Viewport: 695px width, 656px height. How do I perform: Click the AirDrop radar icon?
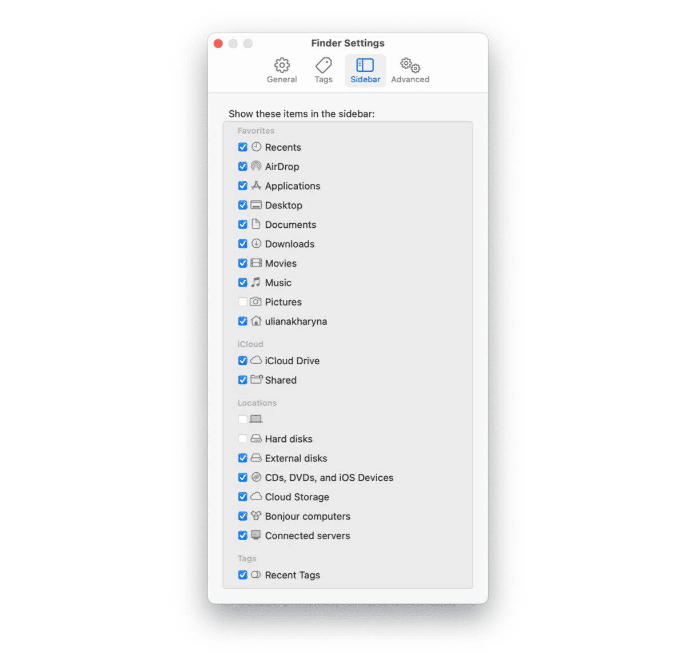click(x=256, y=166)
